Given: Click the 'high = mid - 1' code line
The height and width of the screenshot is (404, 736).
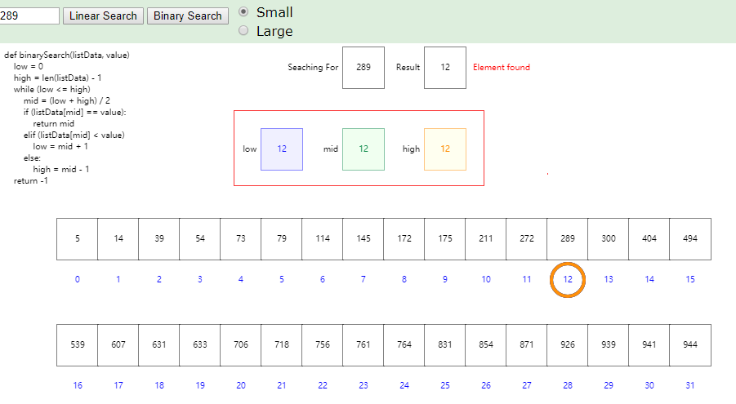Looking at the screenshot, I should (x=61, y=170).
